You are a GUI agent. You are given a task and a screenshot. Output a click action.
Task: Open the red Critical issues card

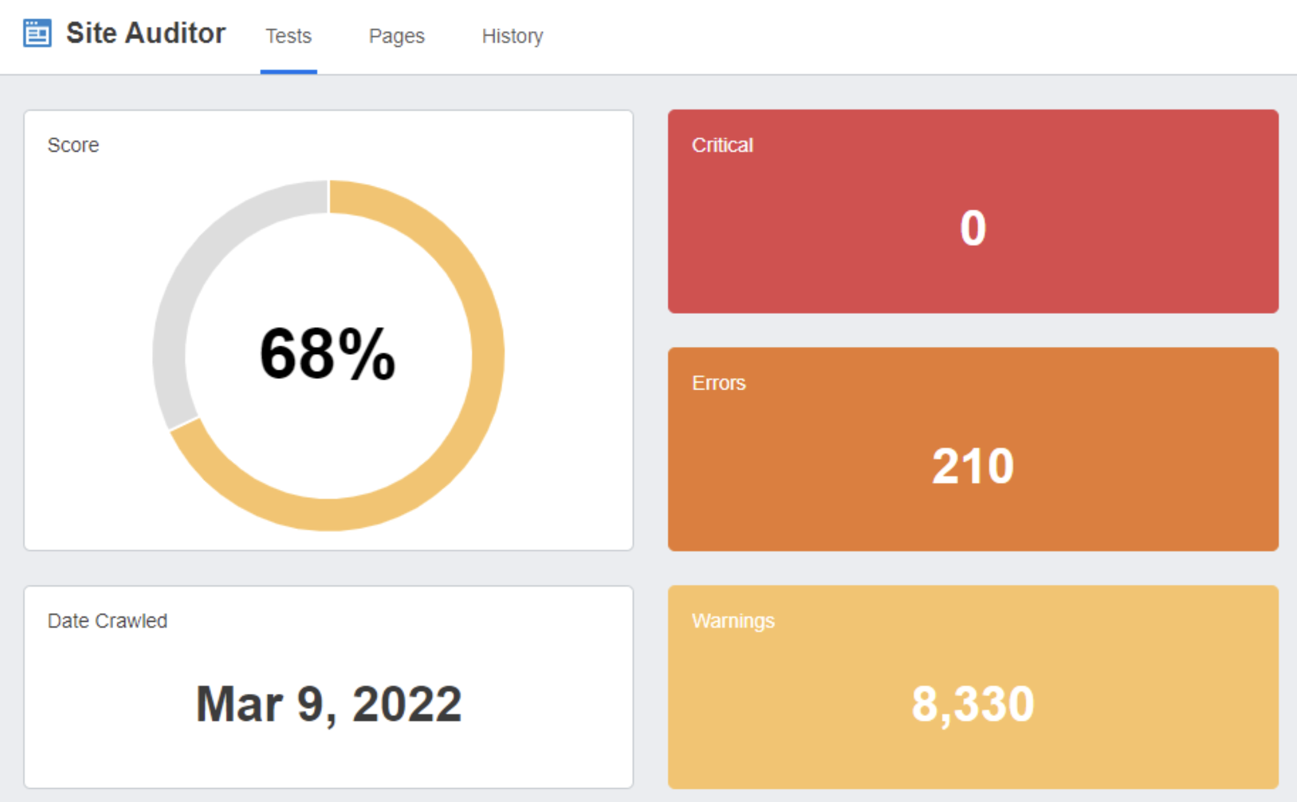point(973,211)
